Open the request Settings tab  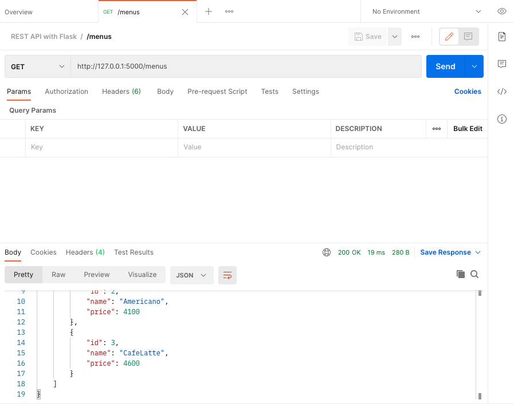coord(305,92)
